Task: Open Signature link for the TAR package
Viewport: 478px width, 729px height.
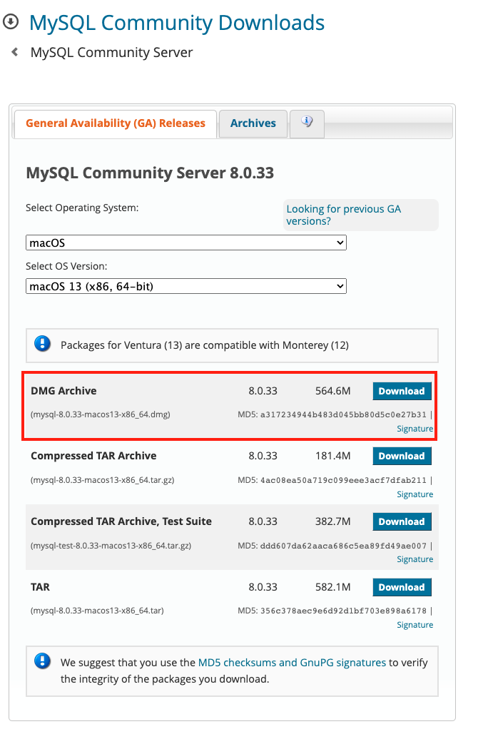Action: coord(415,625)
